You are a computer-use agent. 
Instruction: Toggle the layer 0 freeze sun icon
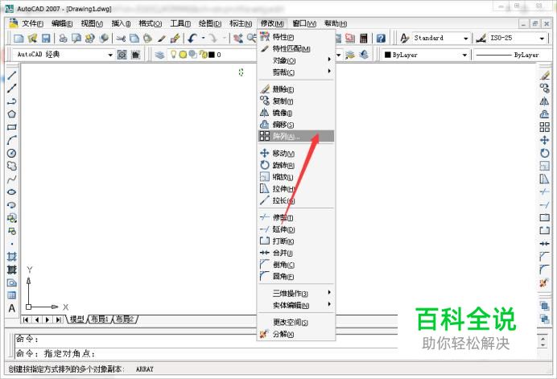183,55
